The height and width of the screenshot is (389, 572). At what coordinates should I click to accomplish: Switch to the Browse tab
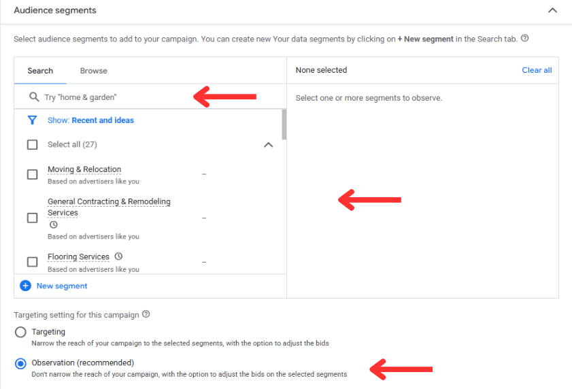(93, 71)
